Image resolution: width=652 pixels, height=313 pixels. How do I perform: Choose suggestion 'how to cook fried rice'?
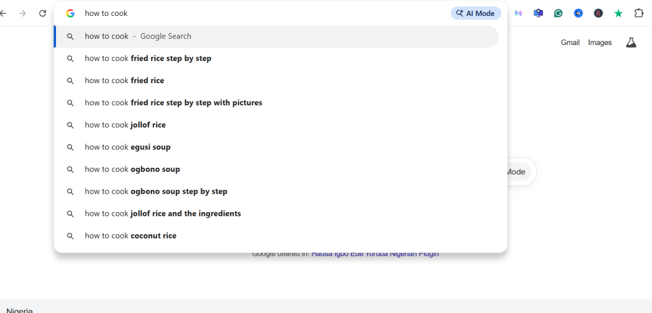click(x=276, y=81)
